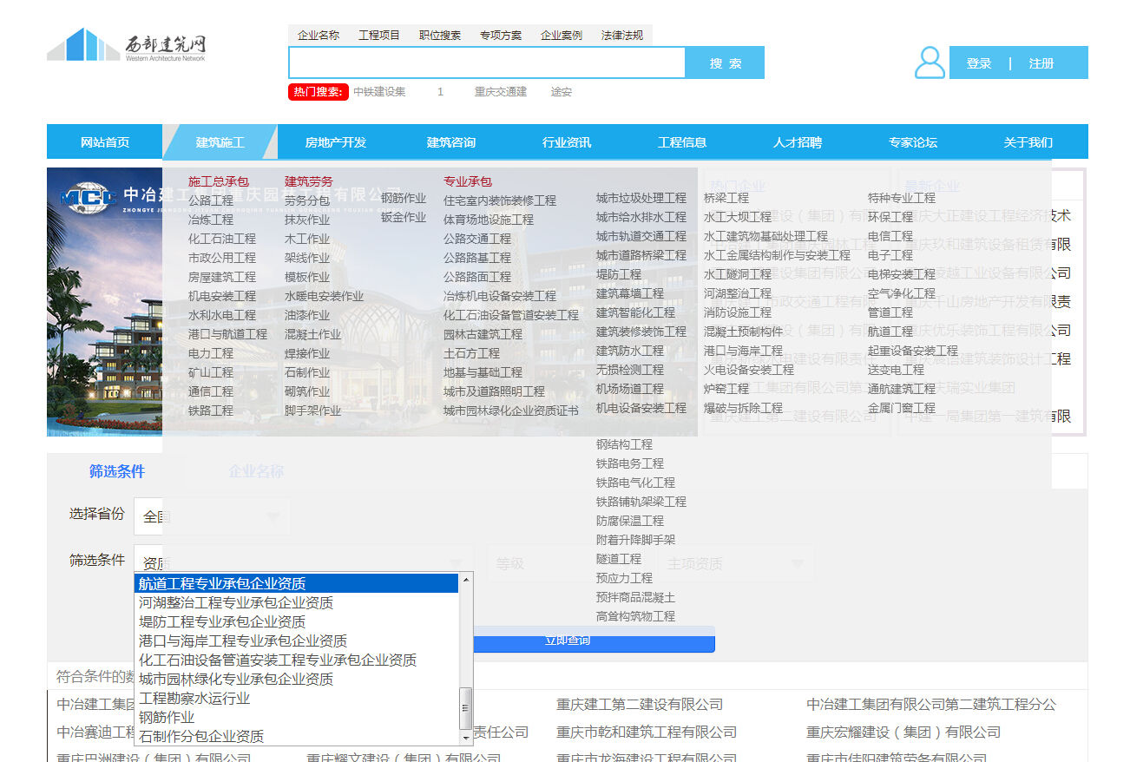Image resolution: width=1130 pixels, height=762 pixels.
Task: Select the 工程项目 search tab
Action: point(379,36)
